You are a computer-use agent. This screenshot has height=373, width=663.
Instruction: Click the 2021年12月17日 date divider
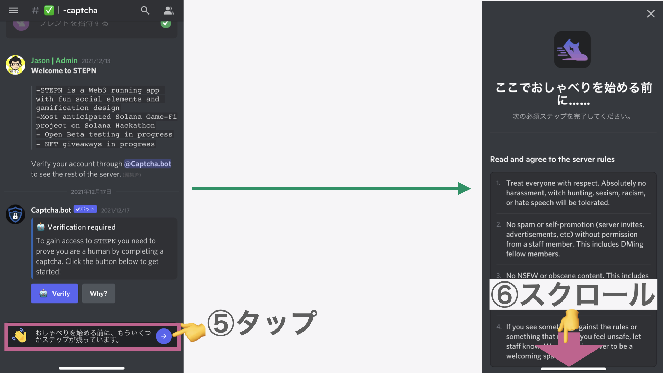pyautogui.click(x=91, y=192)
